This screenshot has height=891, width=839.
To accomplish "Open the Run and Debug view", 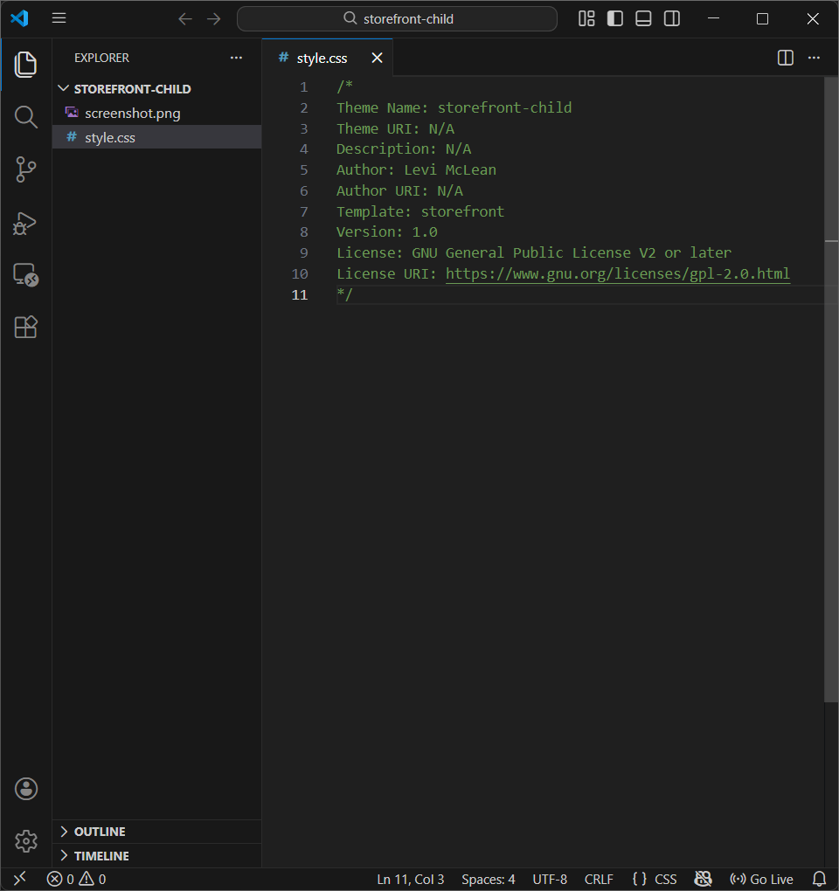I will coord(26,223).
